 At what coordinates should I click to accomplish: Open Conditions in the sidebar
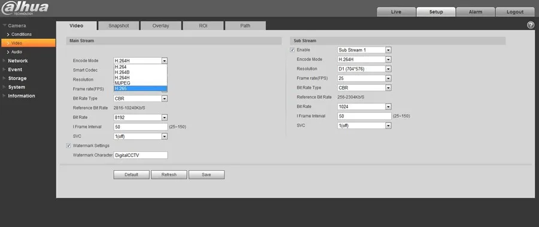(x=22, y=34)
